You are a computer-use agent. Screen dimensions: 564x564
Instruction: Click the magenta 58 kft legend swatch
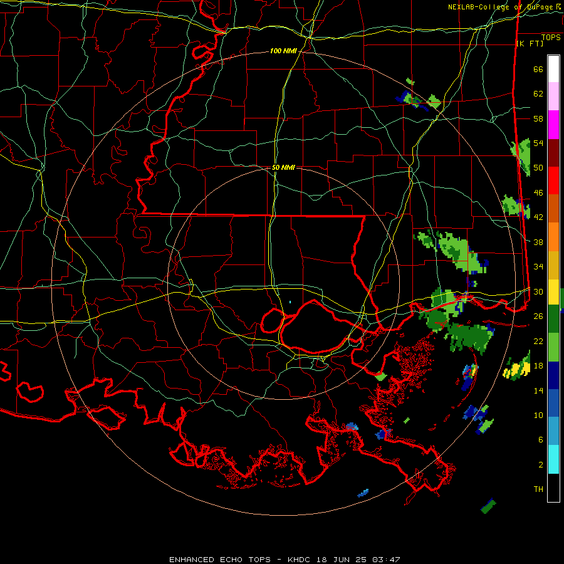[553, 125]
